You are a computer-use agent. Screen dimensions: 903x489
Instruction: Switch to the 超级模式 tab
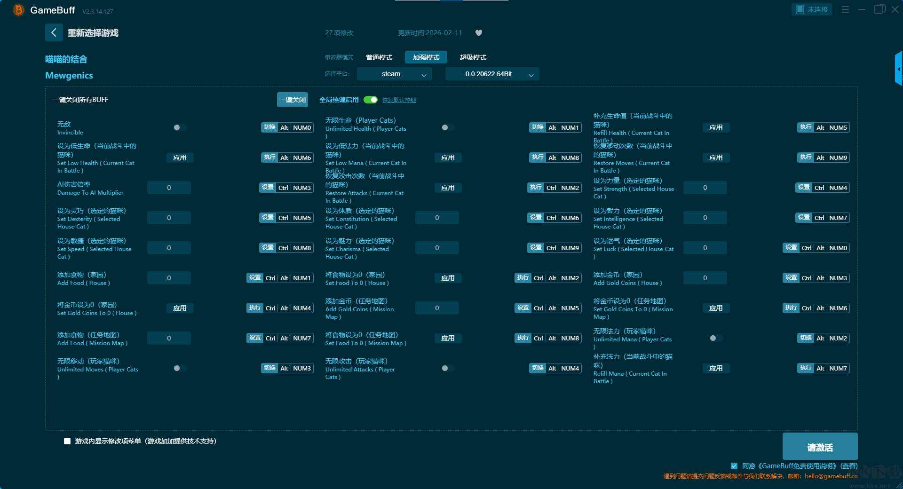point(473,57)
